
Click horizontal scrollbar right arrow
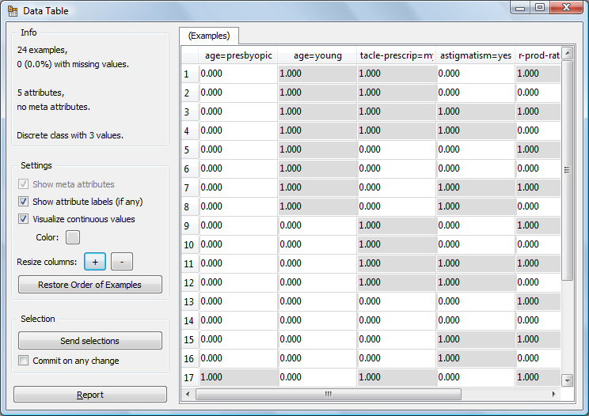(x=553, y=394)
